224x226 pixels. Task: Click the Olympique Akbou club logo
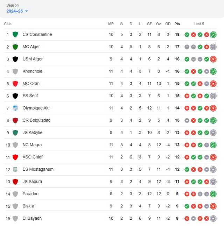[15, 108]
